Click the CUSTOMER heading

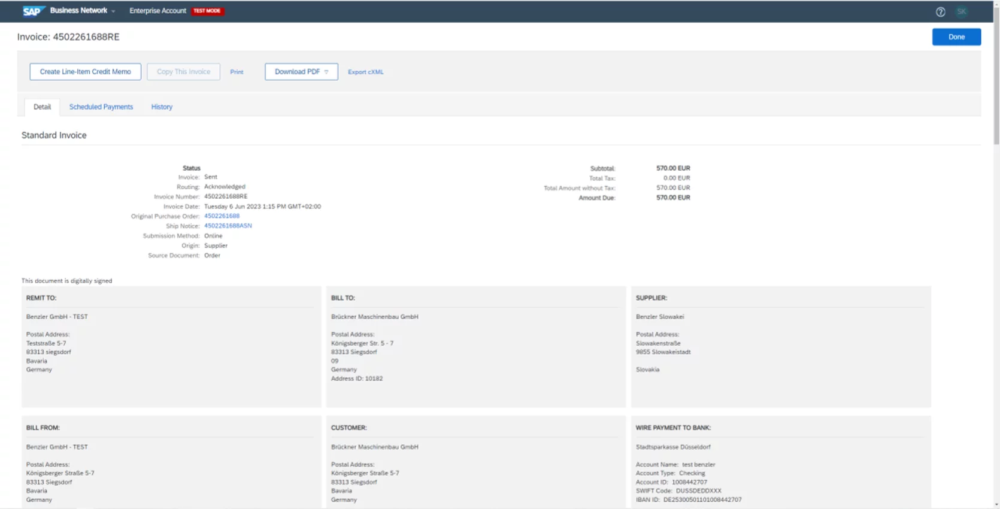(349, 428)
